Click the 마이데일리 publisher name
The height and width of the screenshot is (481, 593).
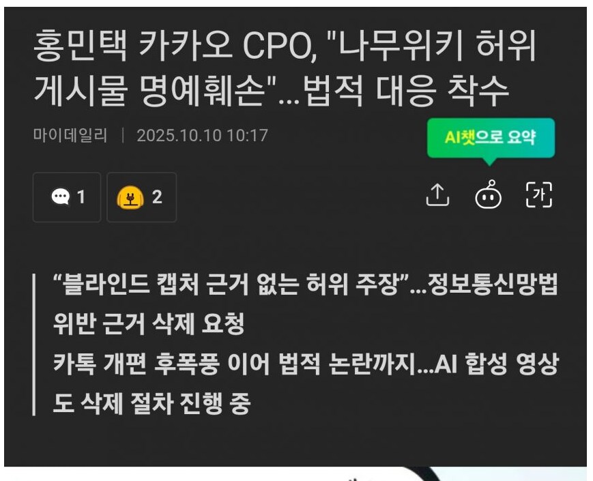point(70,135)
